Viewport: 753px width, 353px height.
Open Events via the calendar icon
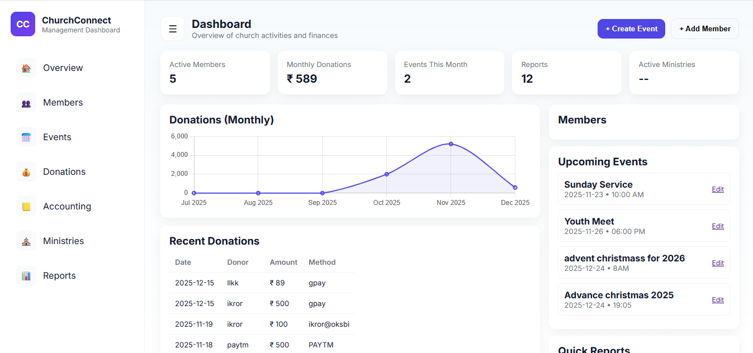pos(26,137)
